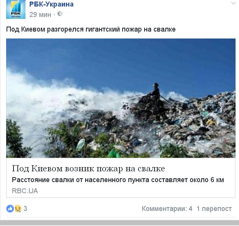Open the 29 мин timestamp link
Image resolution: width=239 pixels, height=226 pixels.
(40, 15)
